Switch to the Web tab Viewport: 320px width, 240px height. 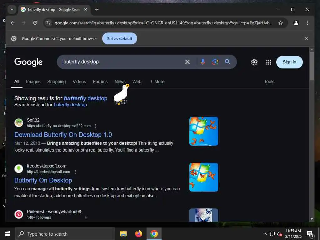[137, 82]
